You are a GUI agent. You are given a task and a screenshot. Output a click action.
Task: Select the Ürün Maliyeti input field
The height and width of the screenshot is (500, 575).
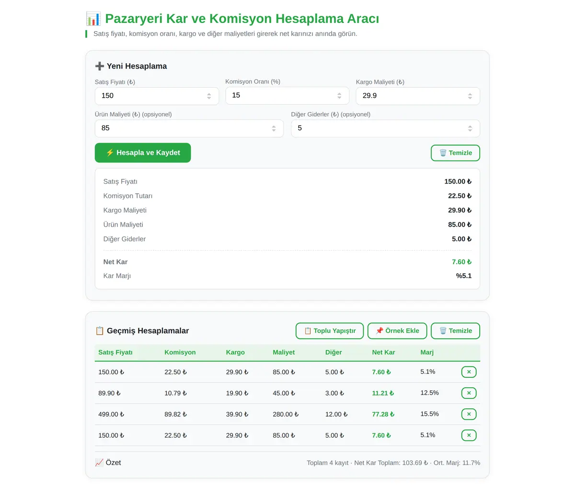(x=189, y=128)
